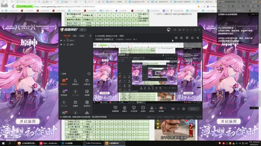261x146 pixels.
Task: Open message icon in title bar
Action: click(x=175, y=30)
